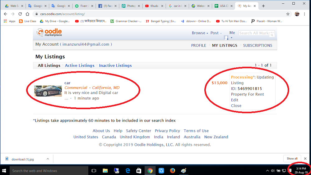Launch Microsoft Edge from the taskbar
The width and height of the screenshot is (311, 175).
pos(128,171)
